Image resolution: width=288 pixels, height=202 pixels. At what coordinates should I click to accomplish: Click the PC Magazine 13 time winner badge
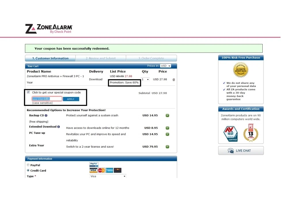[x=251, y=133]
